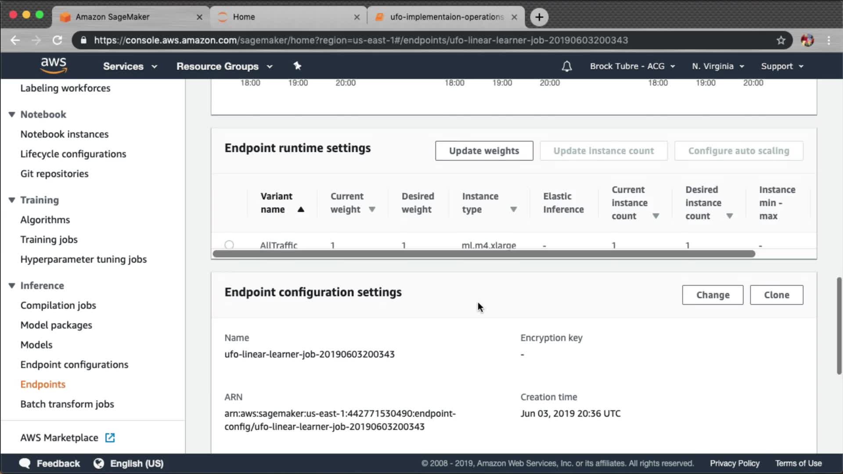The width and height of the screenshot is (843, 474).
Task: Click the horizontal scrollbar under runtime table
Action: click(x=483, y=254)
